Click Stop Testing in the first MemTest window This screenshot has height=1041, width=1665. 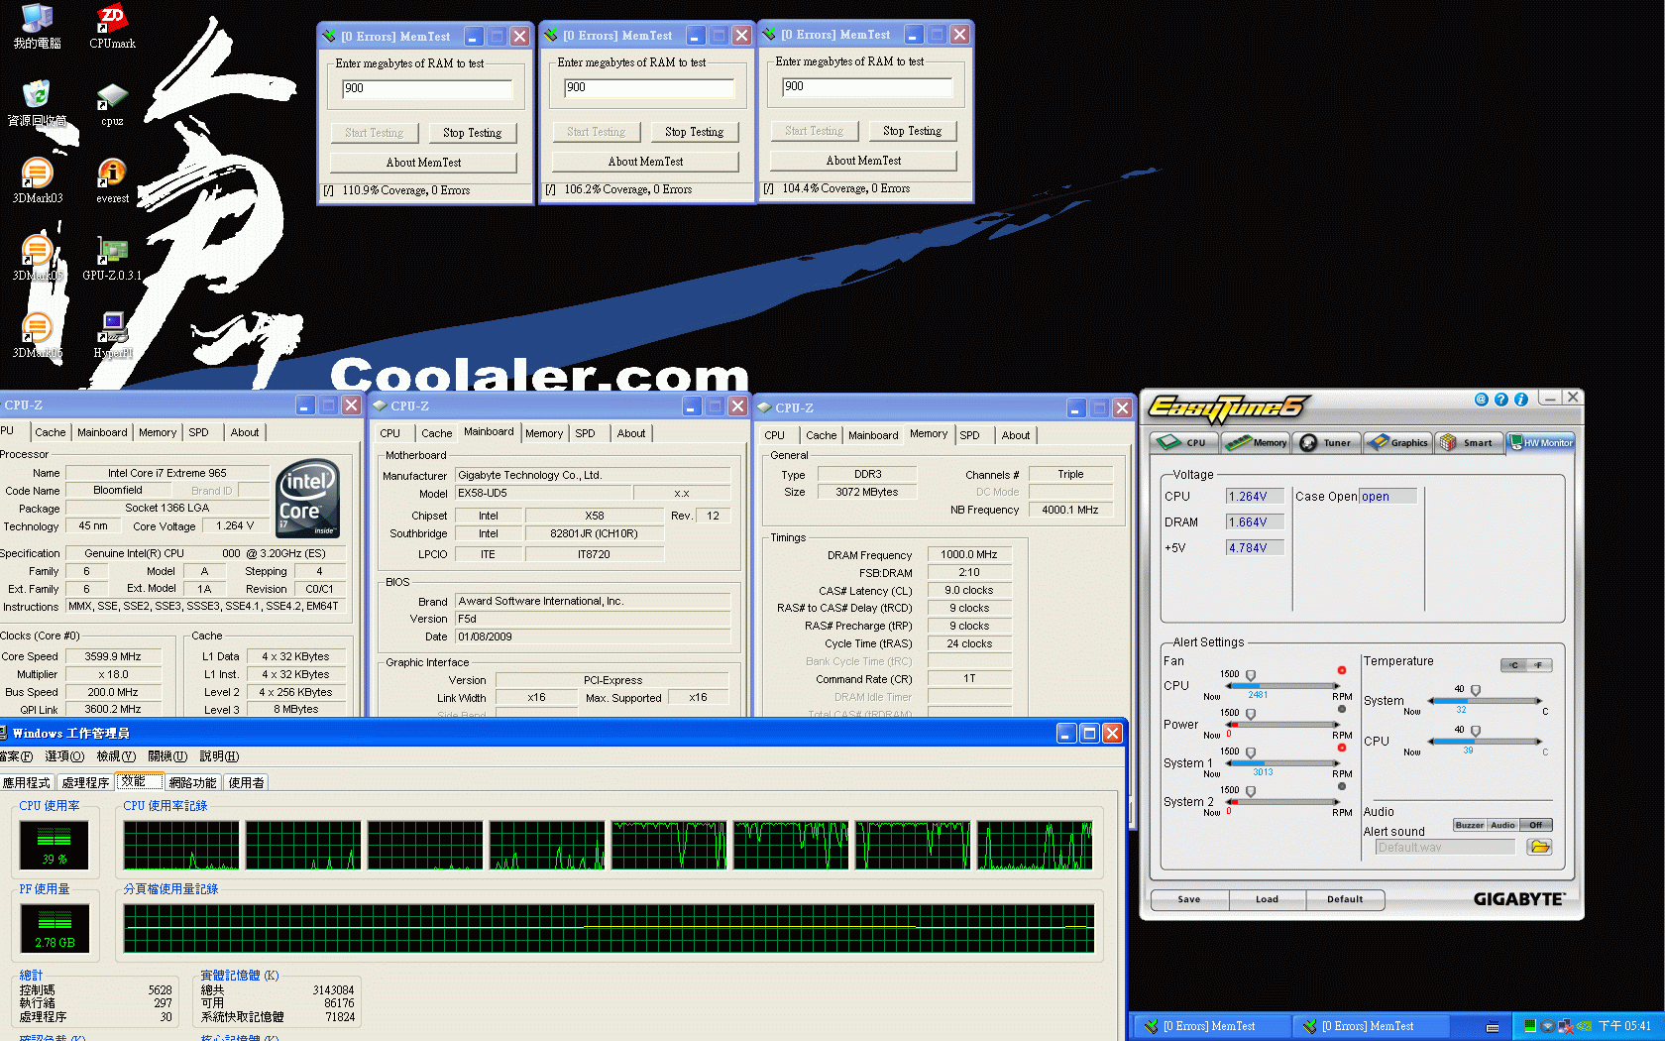point(472,133)
